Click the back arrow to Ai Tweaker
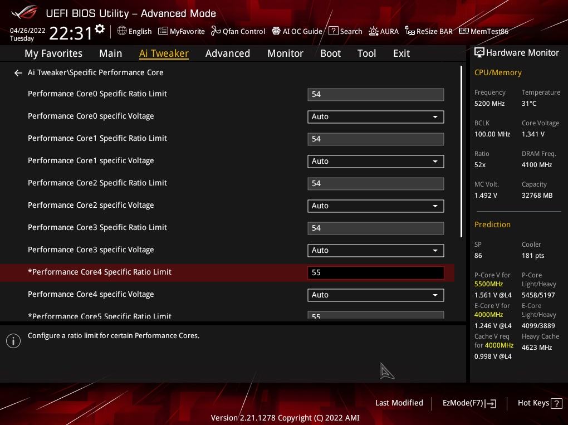The height and width of the screenshot is (425, 568). click(x=18, y=73)
